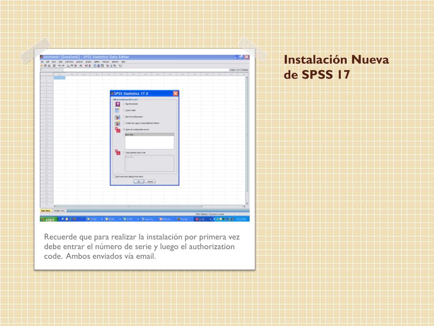
Task: Open the Data menu
Action: 61,62
